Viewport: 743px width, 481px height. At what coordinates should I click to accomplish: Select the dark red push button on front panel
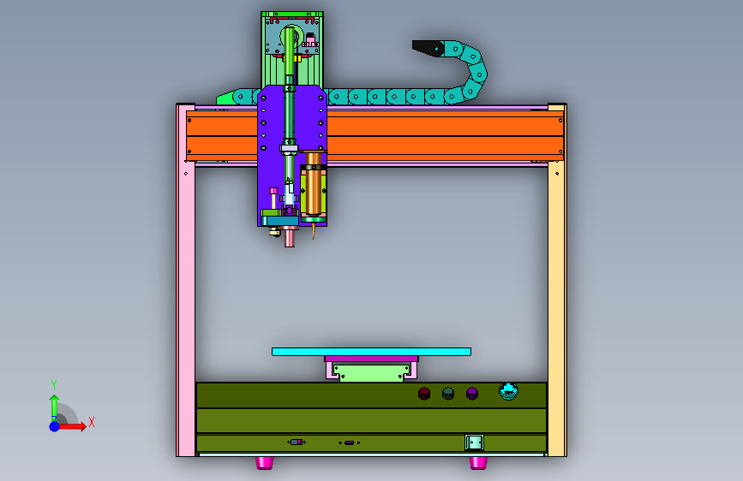(424, 394)
